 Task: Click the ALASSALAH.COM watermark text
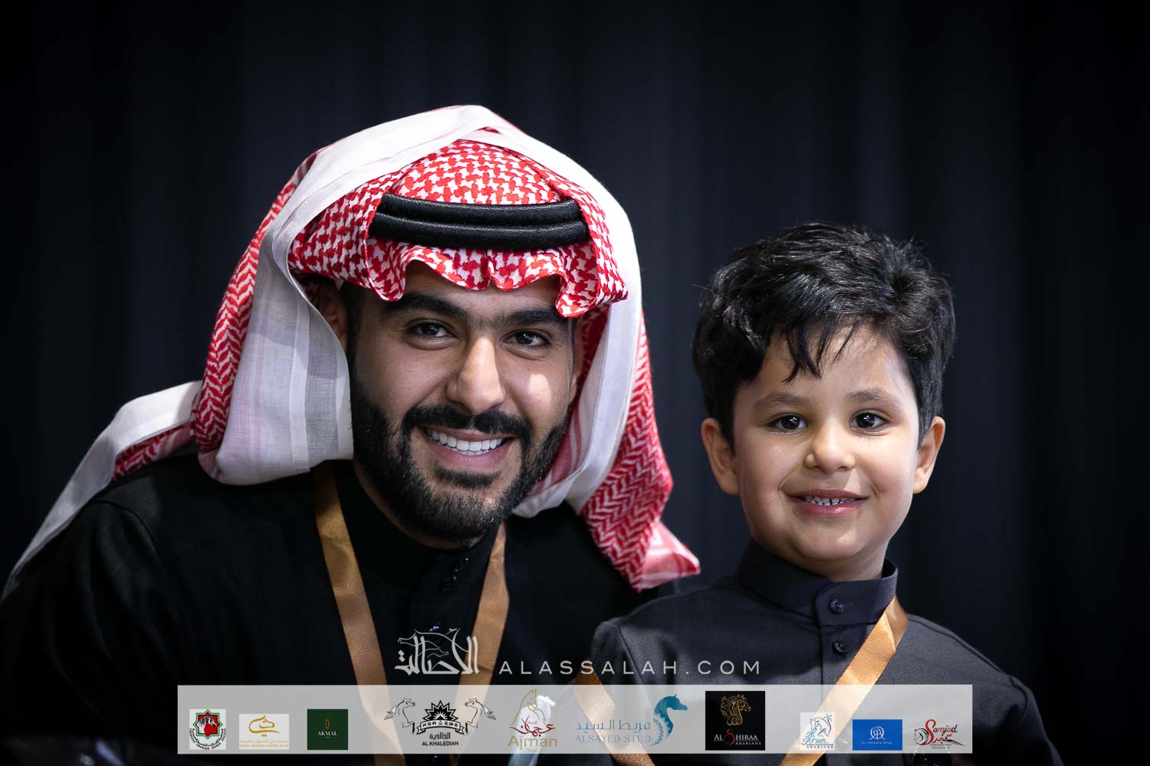[x=629, y=667]
